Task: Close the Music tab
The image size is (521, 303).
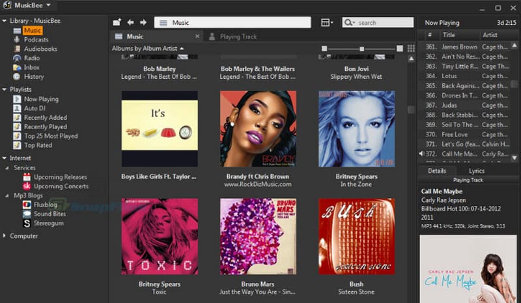Action: [197, 36]
